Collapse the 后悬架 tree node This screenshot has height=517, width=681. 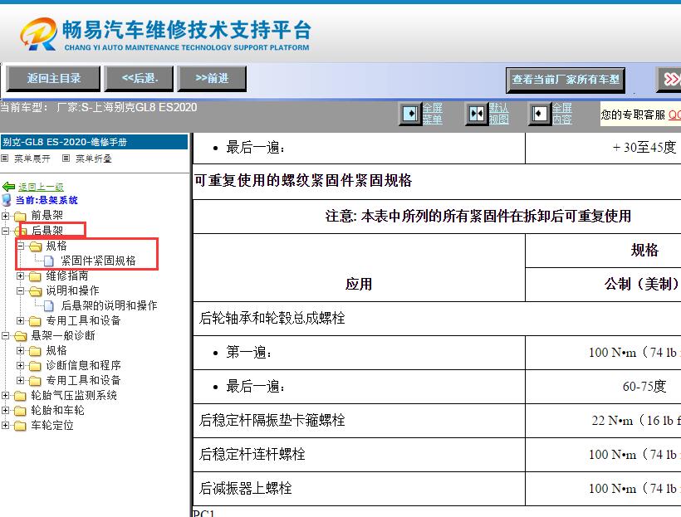pyautogui.click(x=5, y=231)
